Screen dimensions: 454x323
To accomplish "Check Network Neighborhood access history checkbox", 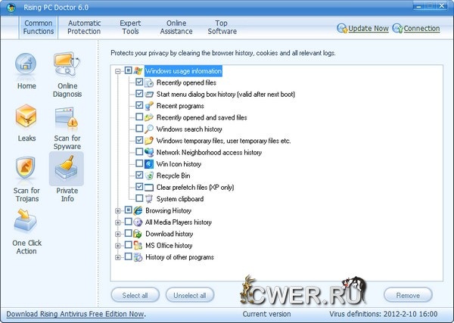I will click(x=139, y=151).
